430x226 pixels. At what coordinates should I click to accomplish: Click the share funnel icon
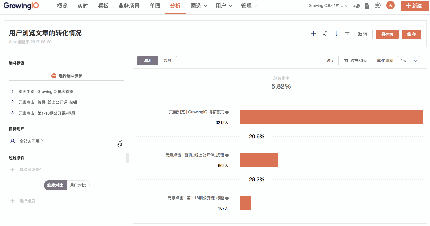(325, 34)
